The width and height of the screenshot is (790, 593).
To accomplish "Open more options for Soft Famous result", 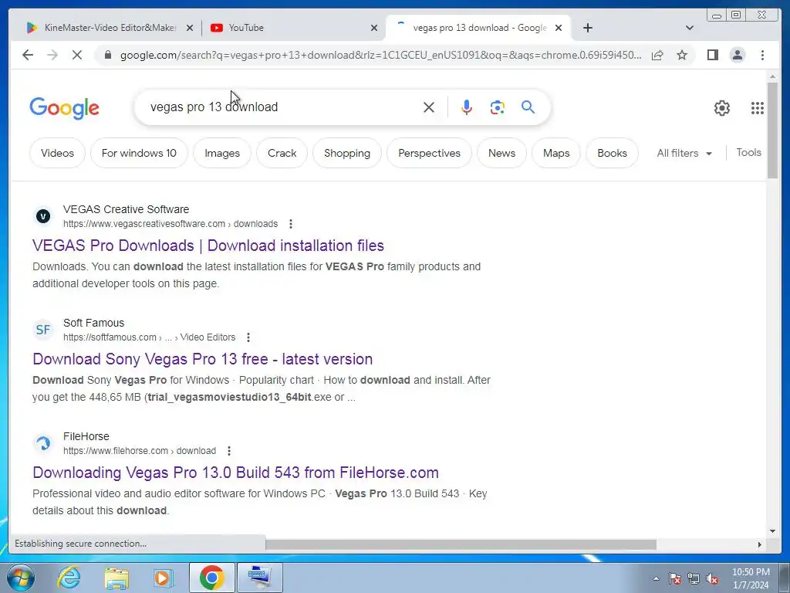I will (x=248, y=337).
